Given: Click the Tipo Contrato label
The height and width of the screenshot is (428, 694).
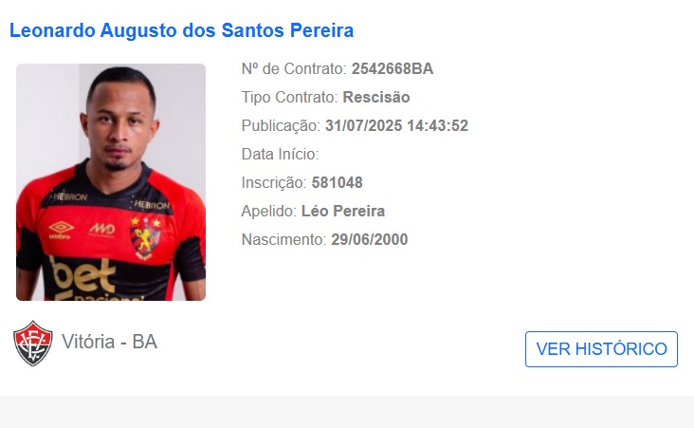Looking at the screenshot, I should (x=290, y=97).
